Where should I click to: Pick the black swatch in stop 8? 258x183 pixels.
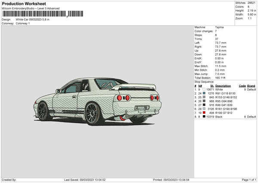click(204, 117)
